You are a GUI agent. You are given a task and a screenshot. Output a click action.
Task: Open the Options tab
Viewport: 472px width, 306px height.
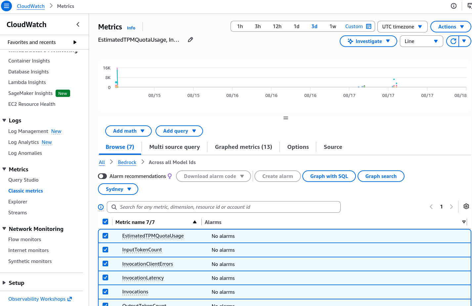coord(298,147)
